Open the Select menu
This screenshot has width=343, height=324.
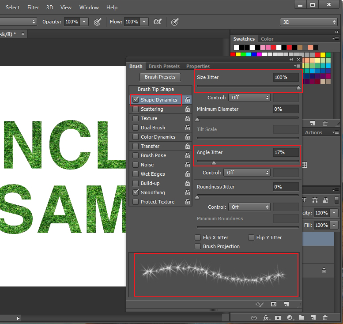click(x=12, y=8)
